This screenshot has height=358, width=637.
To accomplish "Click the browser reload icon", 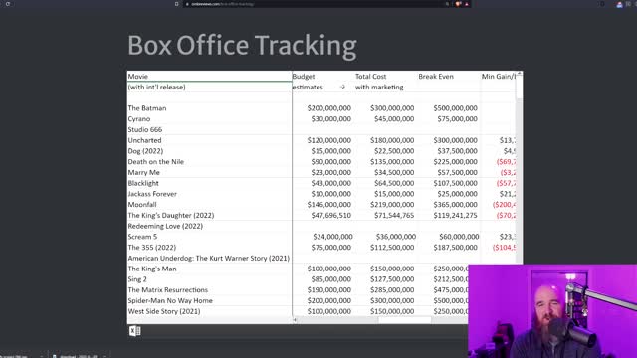I will (8, 4).
